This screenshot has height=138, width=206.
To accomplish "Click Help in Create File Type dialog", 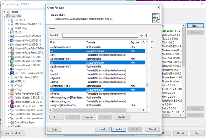I will click(x=55, y=129).
